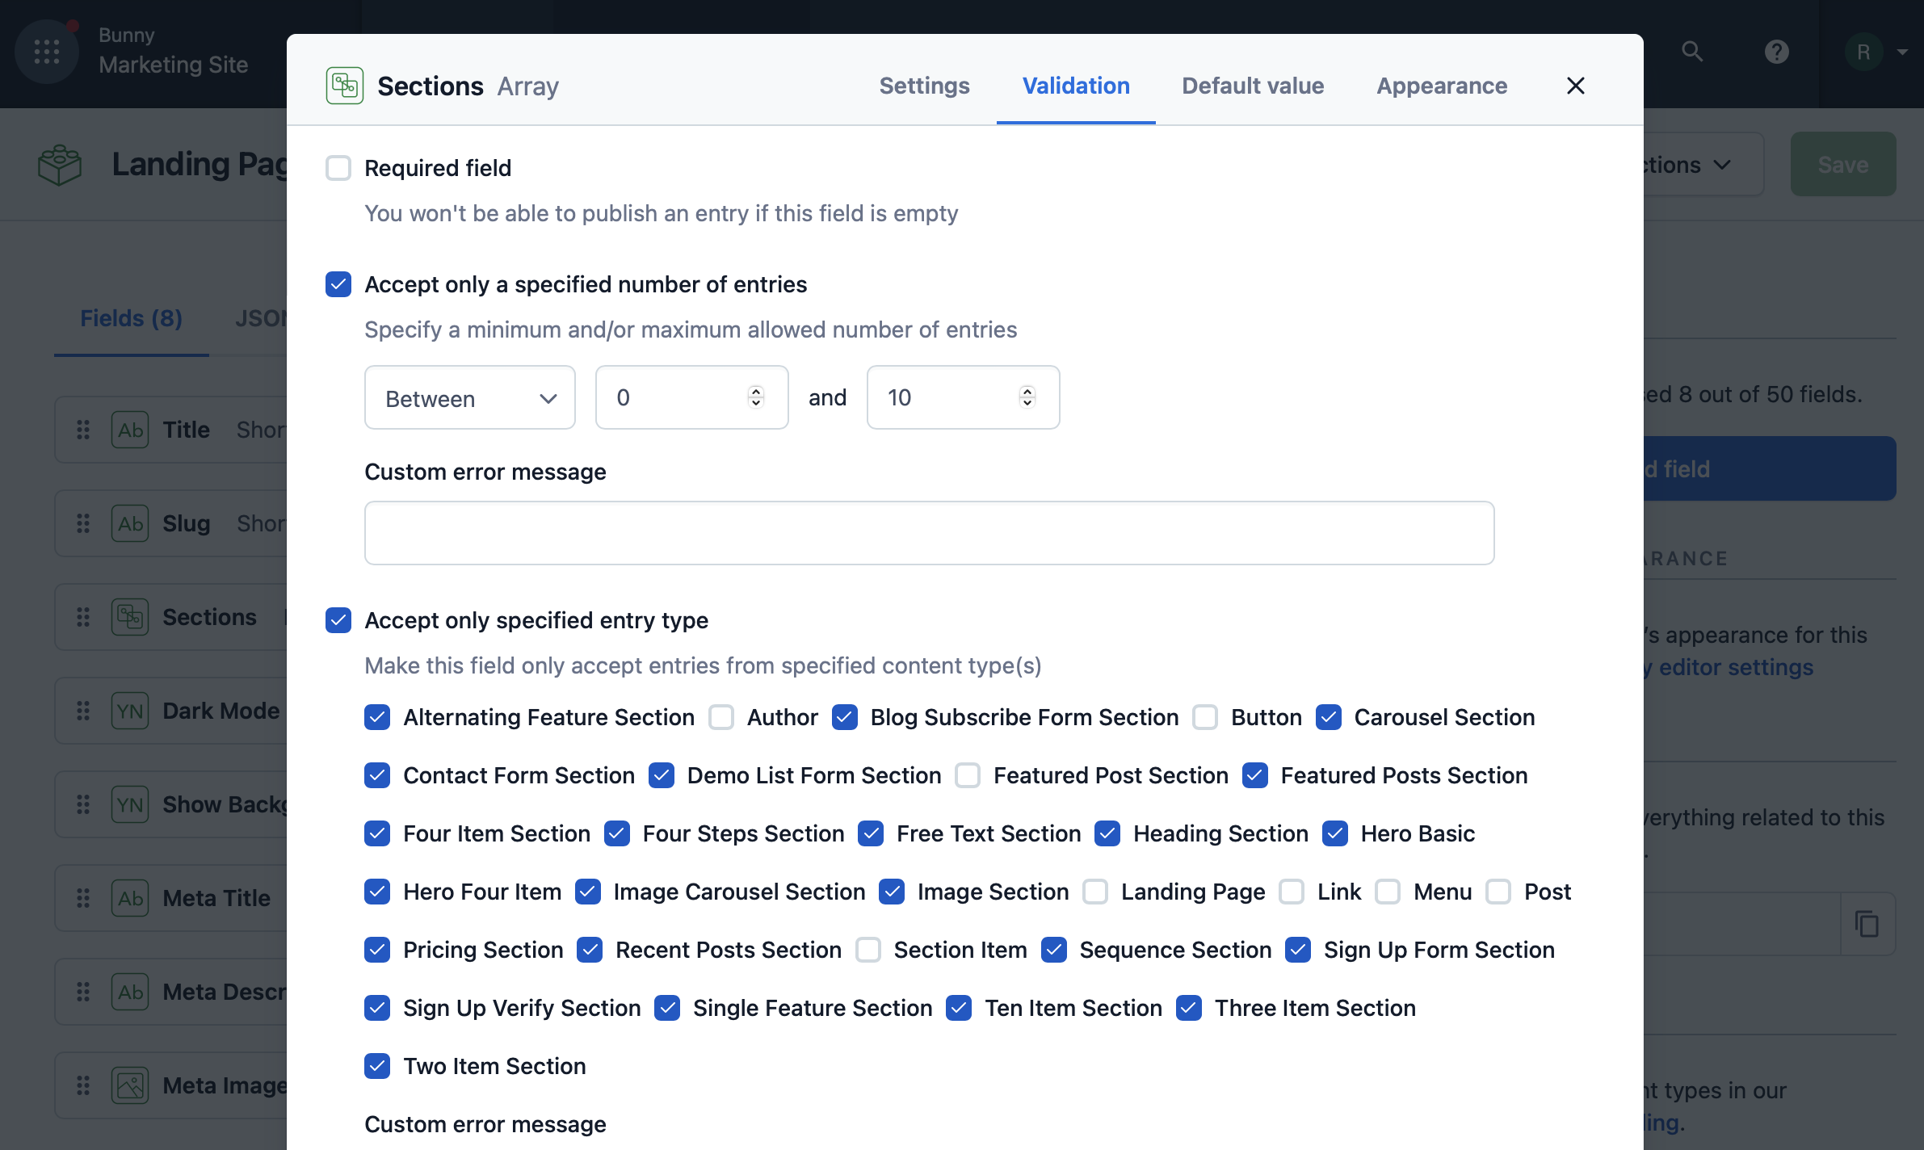
Task: Click the Bunny app launcher grid icon
Action: click(46, 52)
